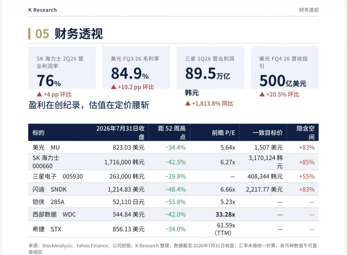347x255 pixels.
Task: Click the 三星 2Q26 营业利润 card label
Action: pyautogui.click(x=209, y=59)
